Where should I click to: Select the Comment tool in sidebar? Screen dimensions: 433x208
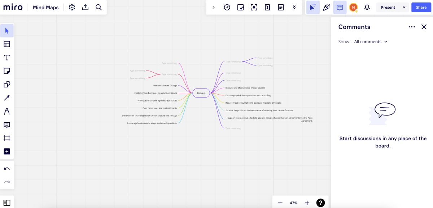tap(7, 125)
